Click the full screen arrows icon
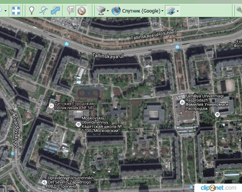The height and width of the screenshot is (192, 242). 16,10
